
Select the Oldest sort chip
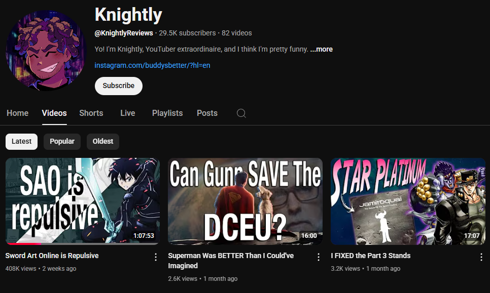103,142
